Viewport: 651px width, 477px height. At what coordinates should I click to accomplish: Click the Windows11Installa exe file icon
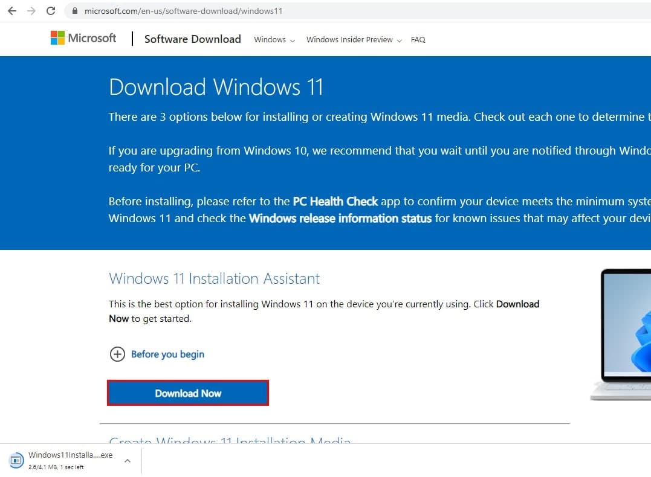17,461
